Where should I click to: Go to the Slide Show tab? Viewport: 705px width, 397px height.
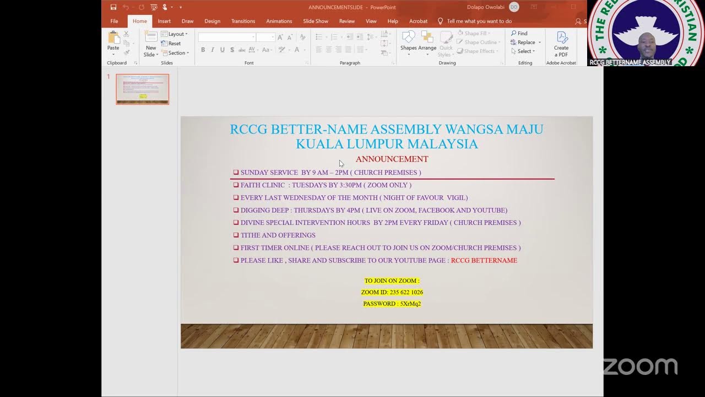click(x=316, y=21)
